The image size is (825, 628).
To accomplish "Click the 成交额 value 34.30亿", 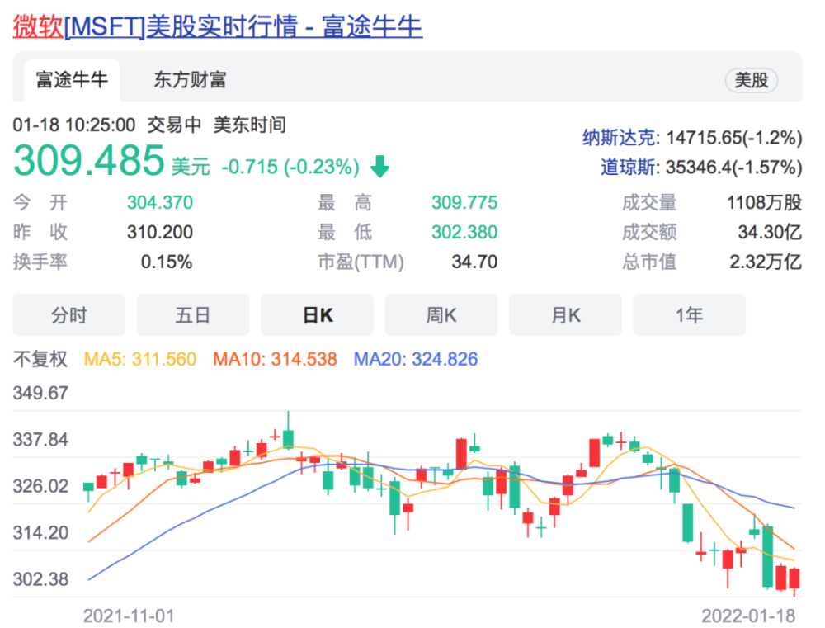I will (770, 232).
